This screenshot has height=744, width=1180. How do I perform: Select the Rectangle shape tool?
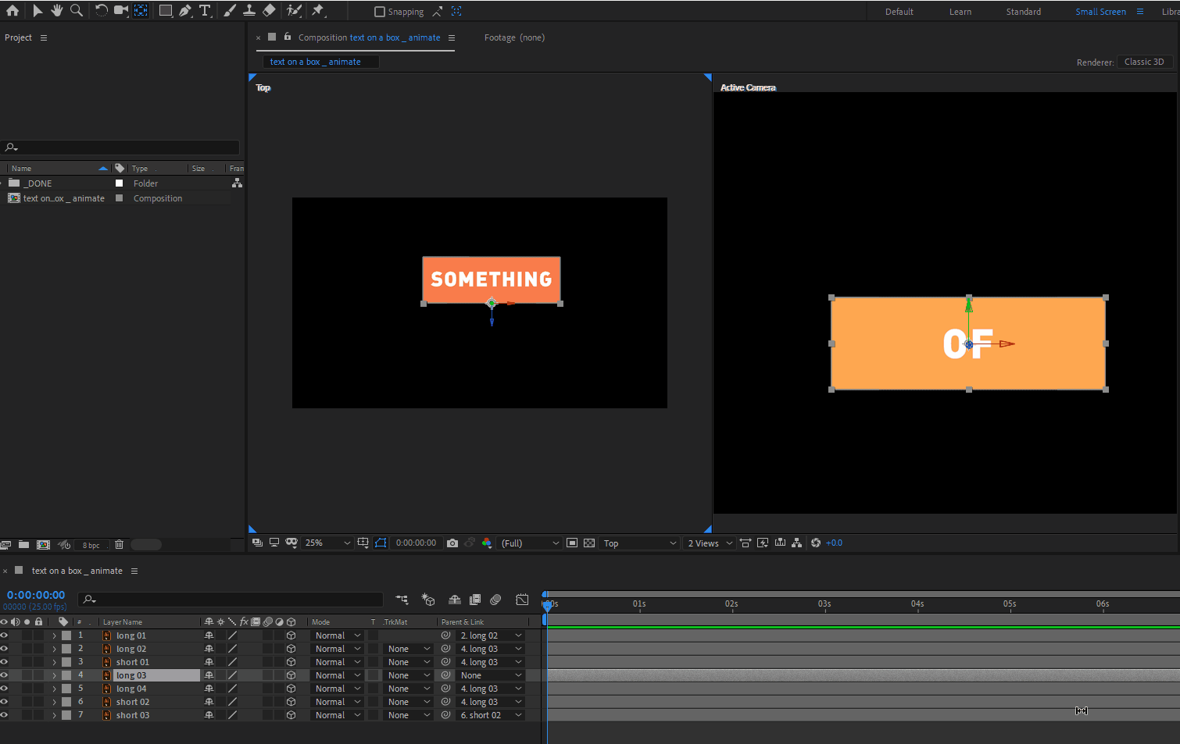coord(166,11)
